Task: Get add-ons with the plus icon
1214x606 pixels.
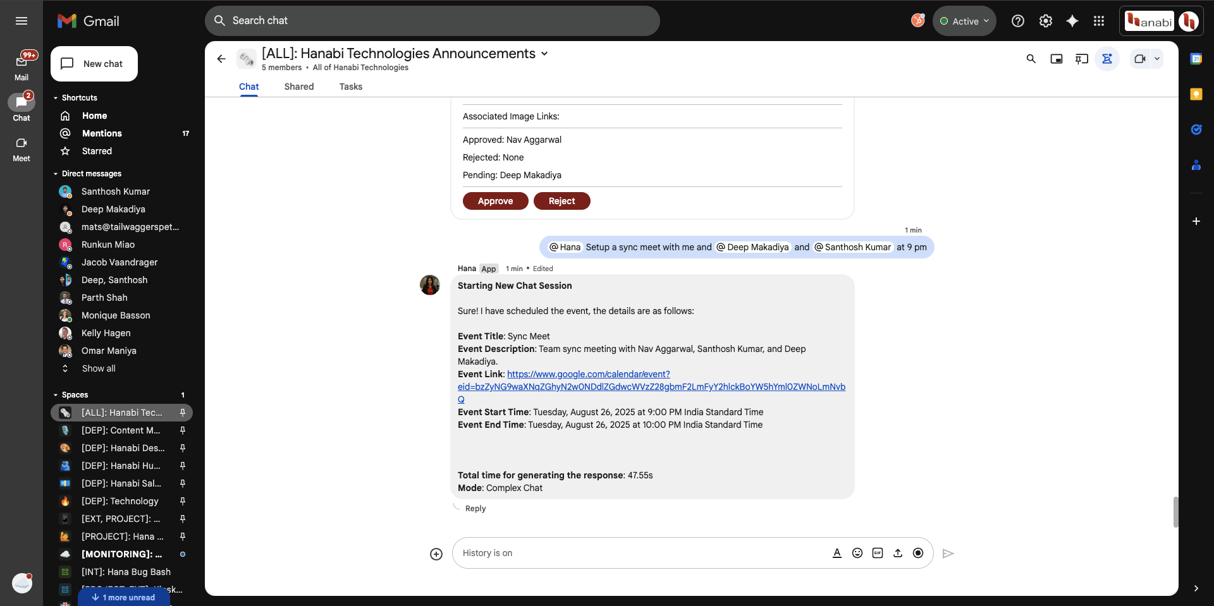Action: (1196, 221)
